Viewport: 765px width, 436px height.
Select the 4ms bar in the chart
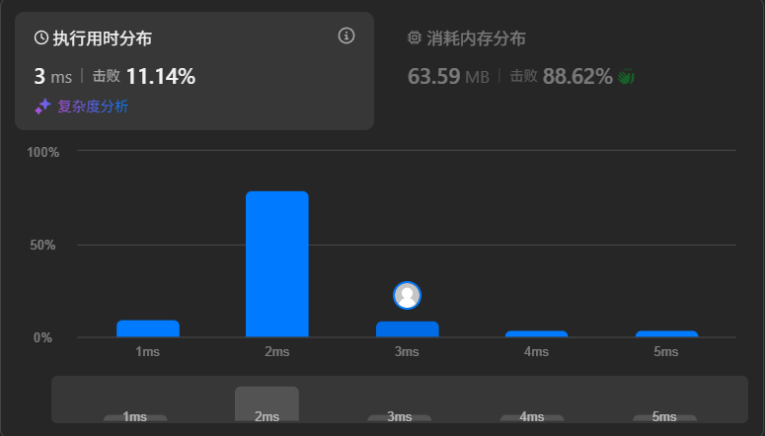537,334
